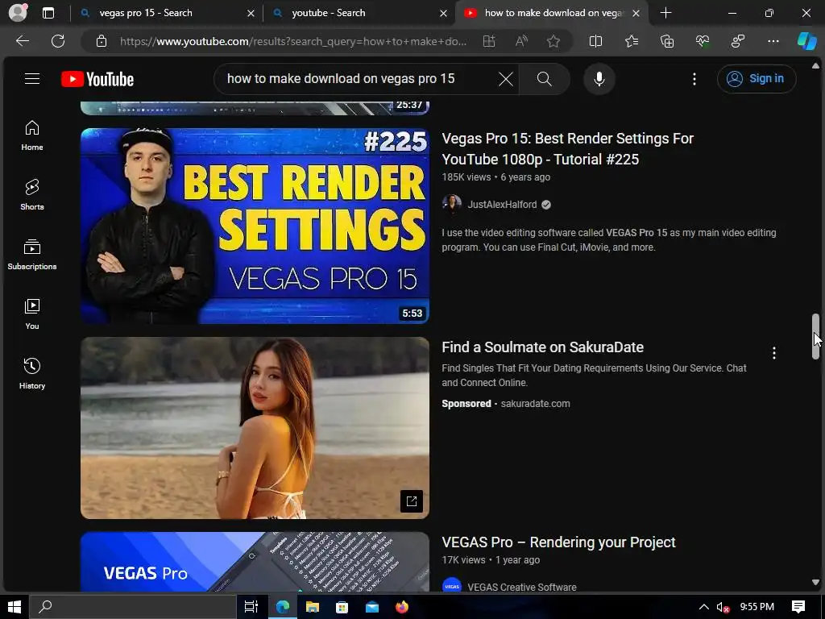Click Find a Soulmate on SakuraDate title

coord(542,347)
